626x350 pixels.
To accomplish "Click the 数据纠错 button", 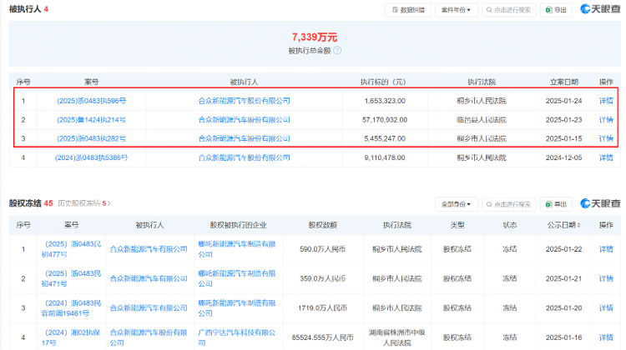I will pyautogui.click(x=408, y=10).
